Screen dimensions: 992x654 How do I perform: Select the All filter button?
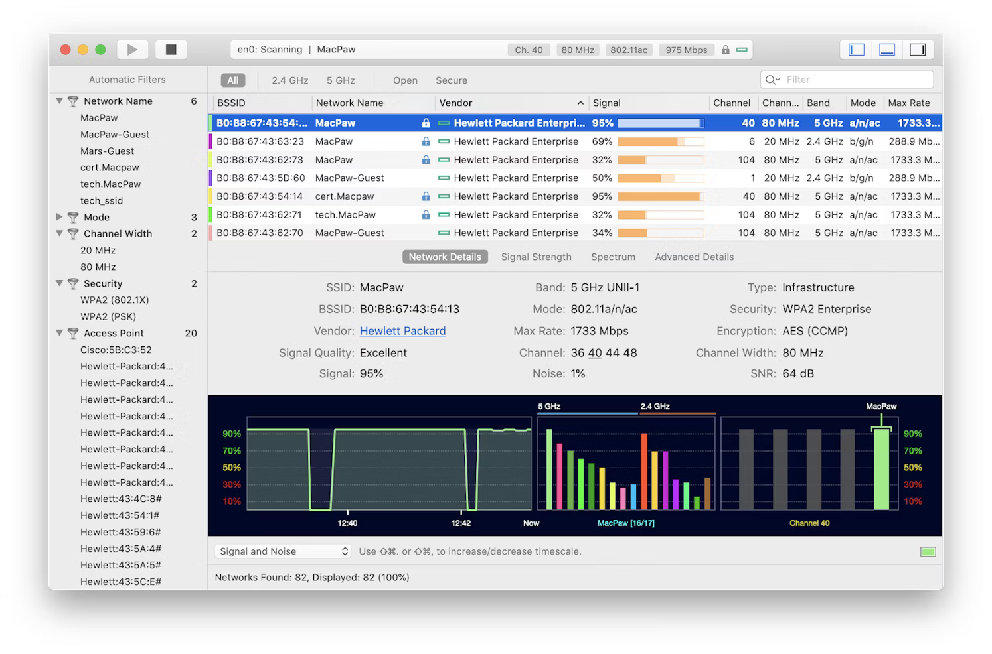point(233,80)
